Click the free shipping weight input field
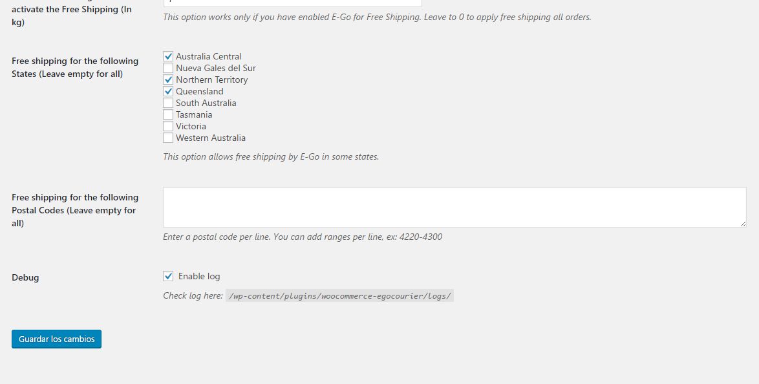This screenshot has height=384, width=759. pyautogui.click(x=292, y=3)
